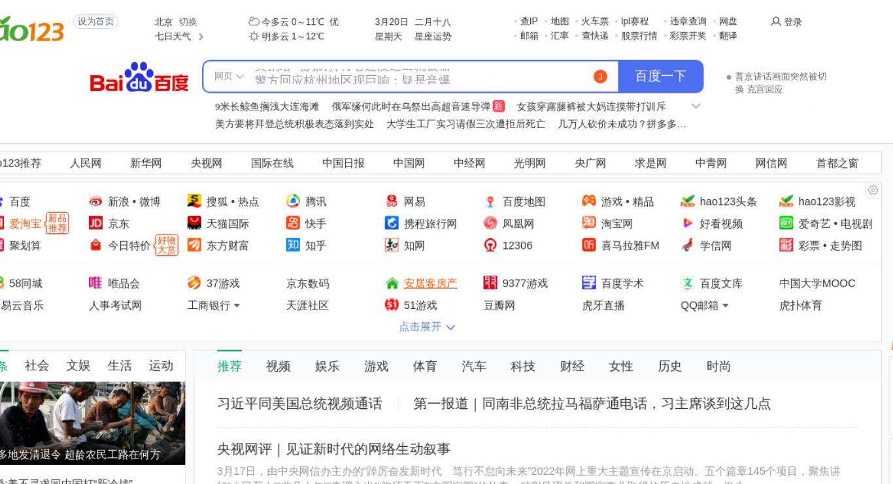893x484 pixels.
Task: Select the 推荐 tab
Action: click(x=229, y=366)
